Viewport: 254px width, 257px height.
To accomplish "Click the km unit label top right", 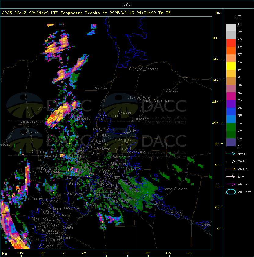I will 218,13.
